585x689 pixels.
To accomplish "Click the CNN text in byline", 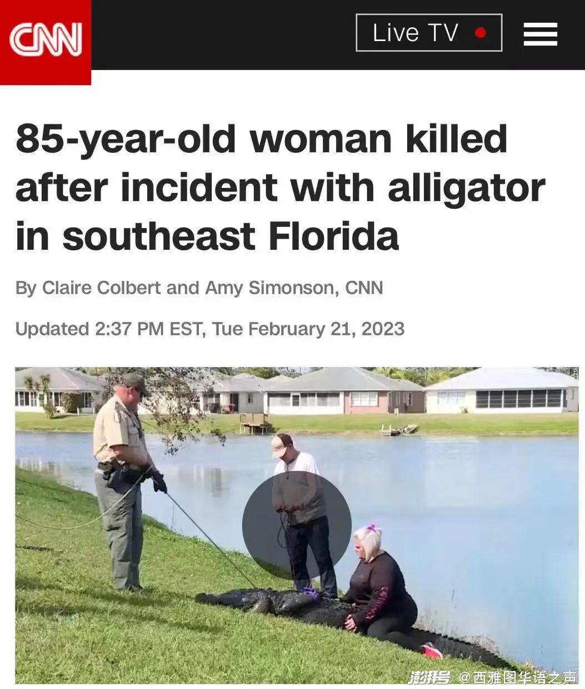I will 364,288.
